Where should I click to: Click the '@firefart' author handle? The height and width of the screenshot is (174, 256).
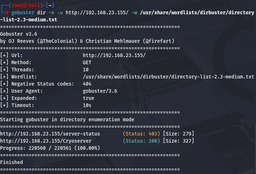coord(159,41)
